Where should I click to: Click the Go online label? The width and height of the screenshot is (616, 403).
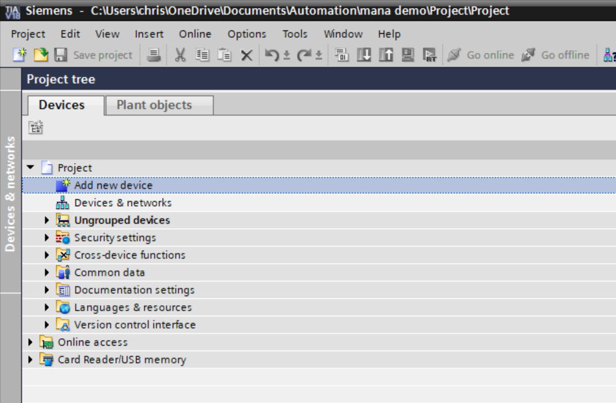[x=490, y=55]
